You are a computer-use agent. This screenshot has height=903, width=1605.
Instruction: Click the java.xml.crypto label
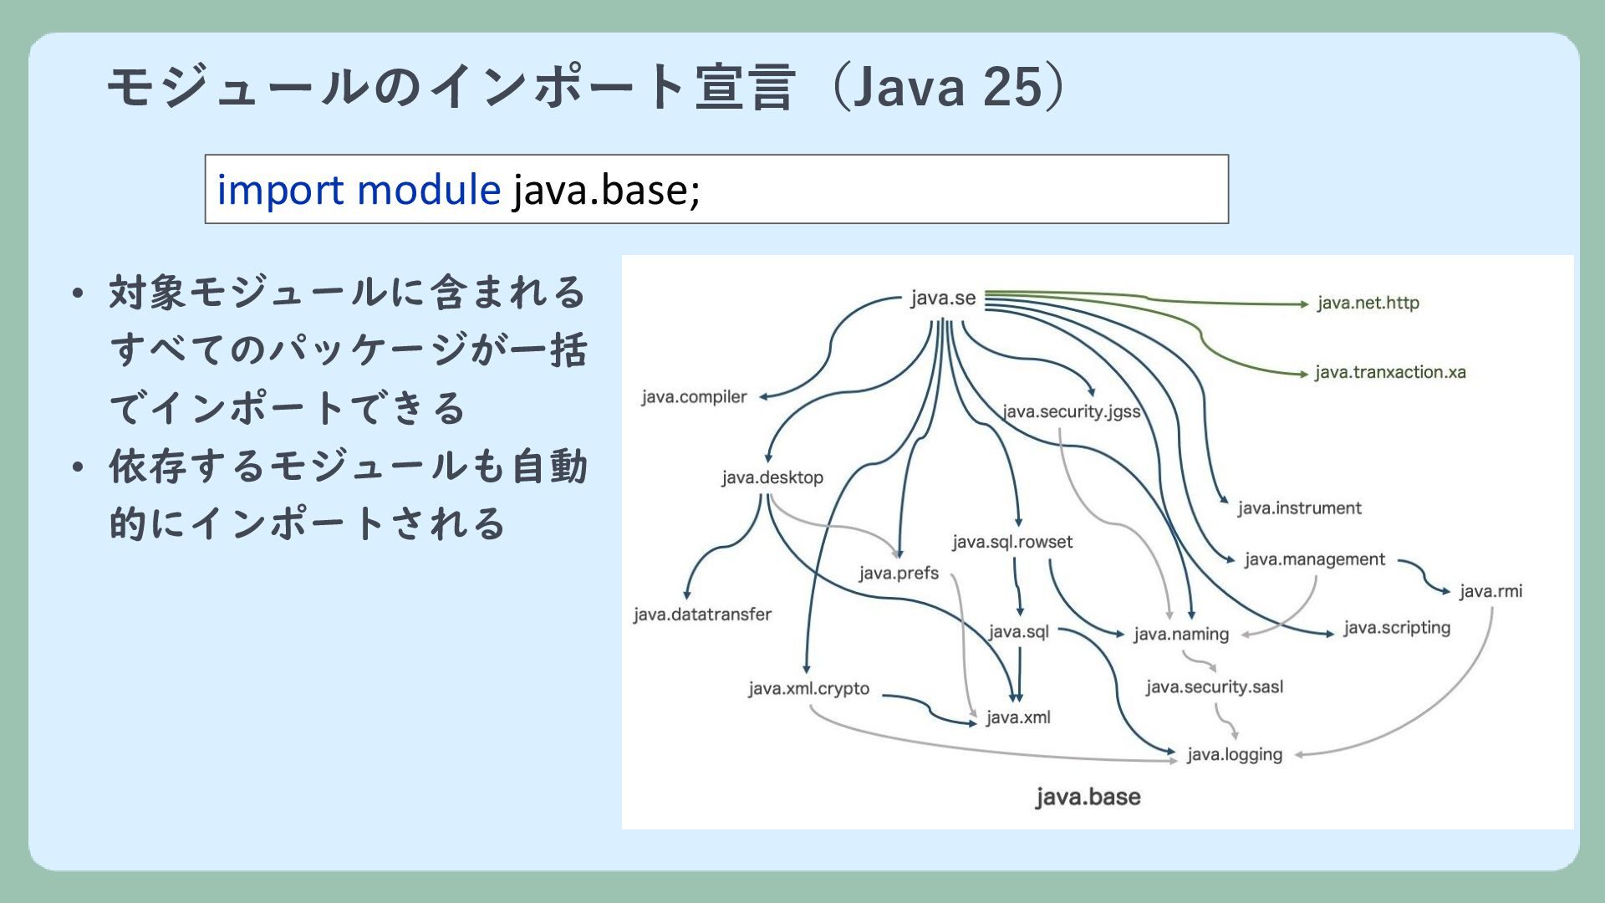[808, 689]
